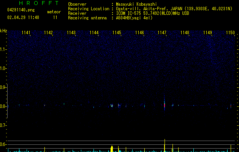Click the 1144 time marker
239x152 pixels.
tap(94, 33)
